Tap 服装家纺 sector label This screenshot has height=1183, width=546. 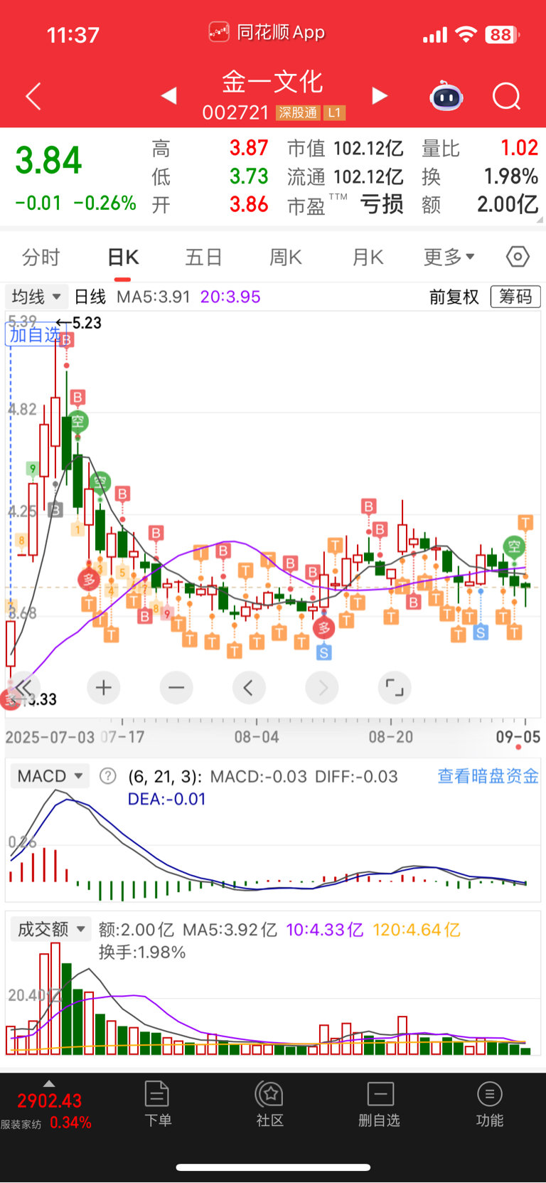[21, 1124]
